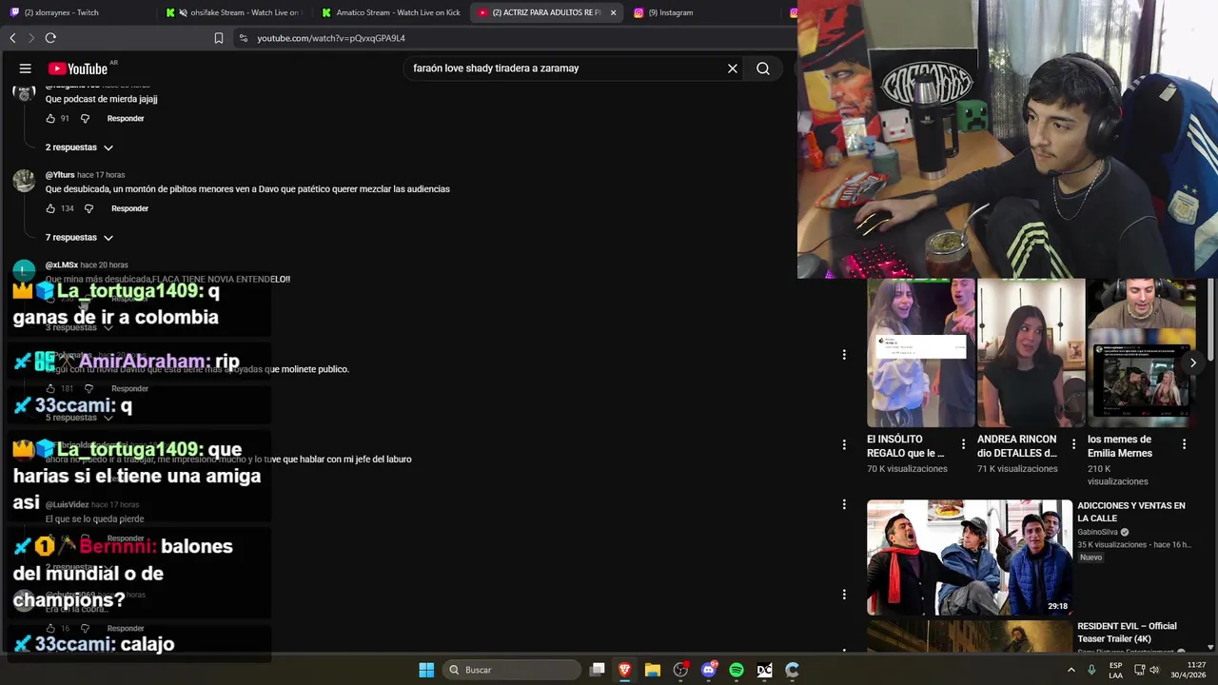Open the @xLMSx channel link
The height and width of the screenshot is (685, 1218).
click(62, 264)
